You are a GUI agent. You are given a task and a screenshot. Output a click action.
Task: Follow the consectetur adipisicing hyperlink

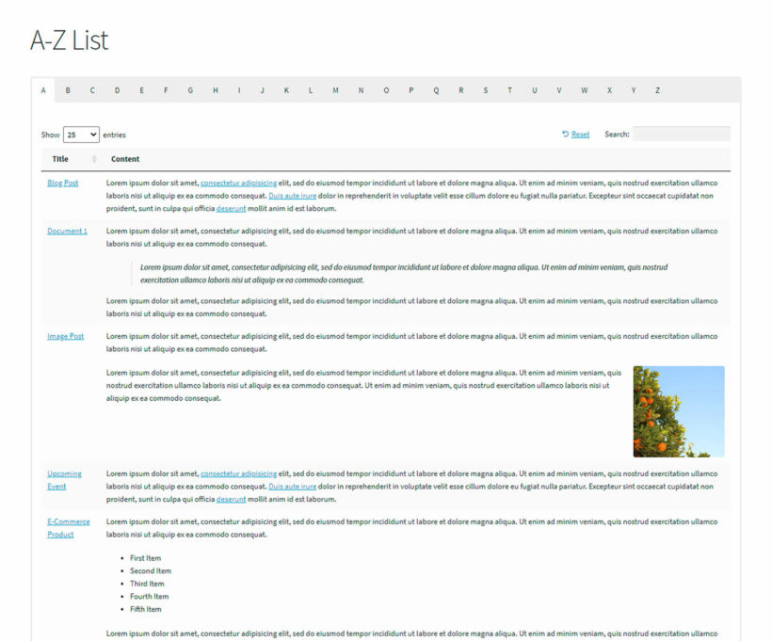(x=241, y=183)
